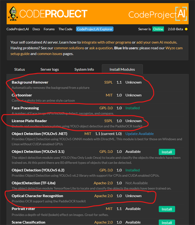195x225 pixels.
Task: Click the Cartooniser module name
Action: 22,95
